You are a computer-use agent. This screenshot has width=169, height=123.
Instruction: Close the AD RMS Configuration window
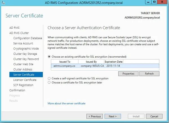[162, 2]
